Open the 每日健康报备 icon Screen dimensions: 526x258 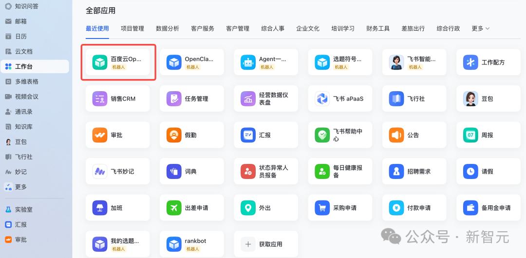pos(322,171)
